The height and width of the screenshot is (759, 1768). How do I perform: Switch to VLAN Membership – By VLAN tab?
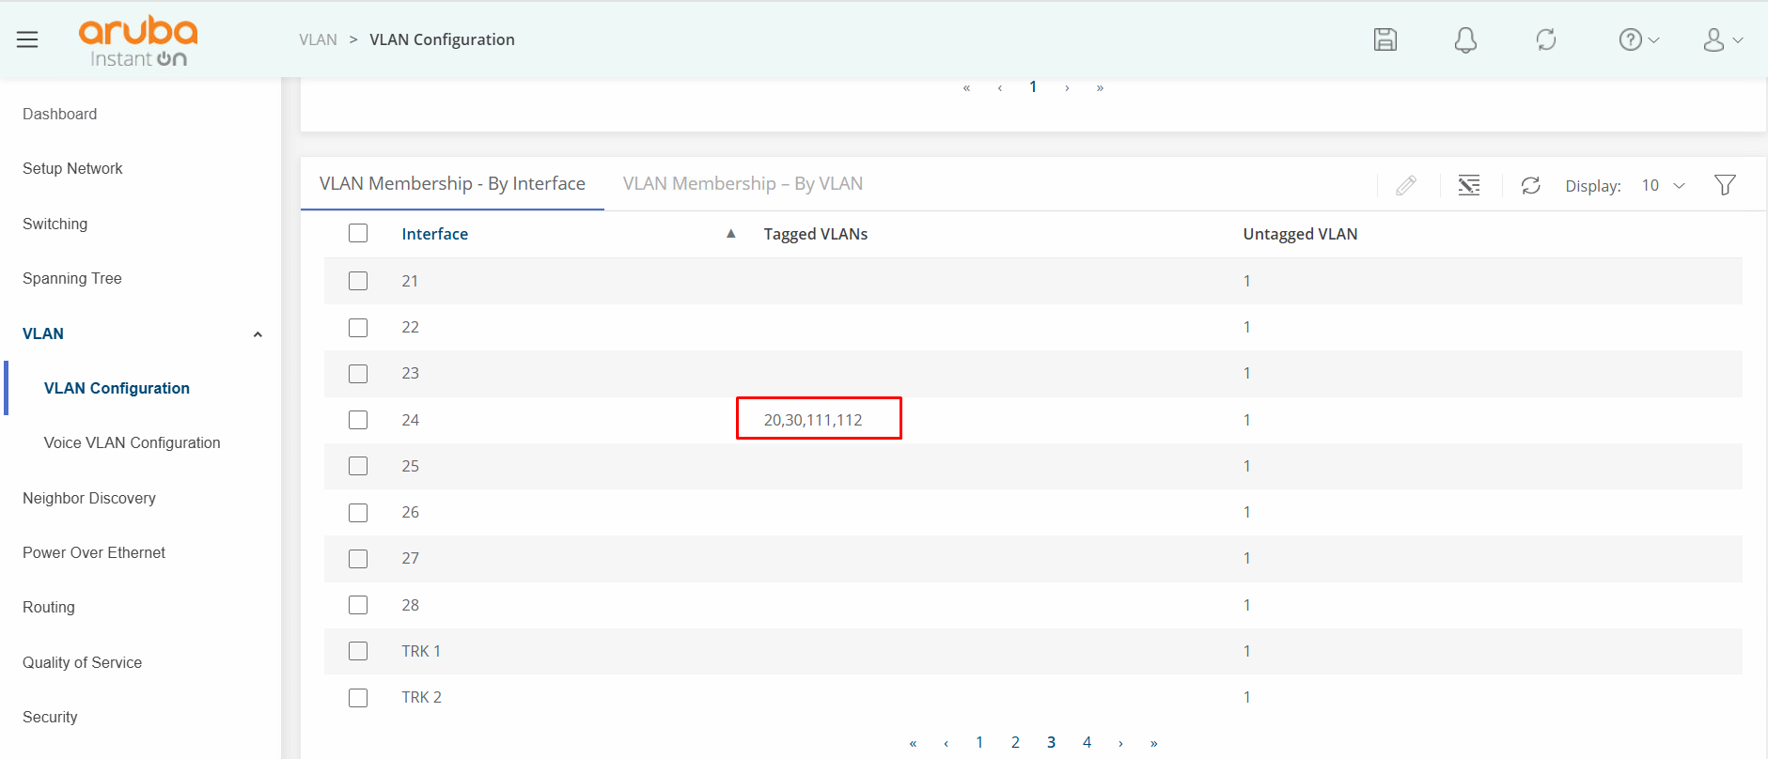coord(743,184)
